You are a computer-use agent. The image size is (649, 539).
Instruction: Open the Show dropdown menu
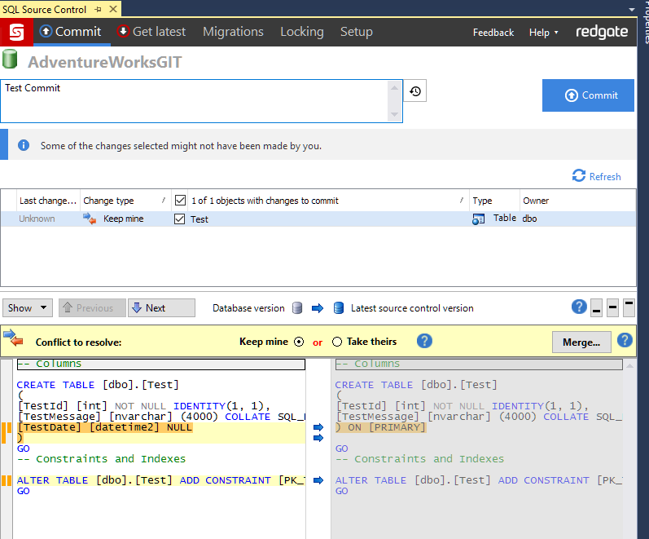tap(28, 307)
